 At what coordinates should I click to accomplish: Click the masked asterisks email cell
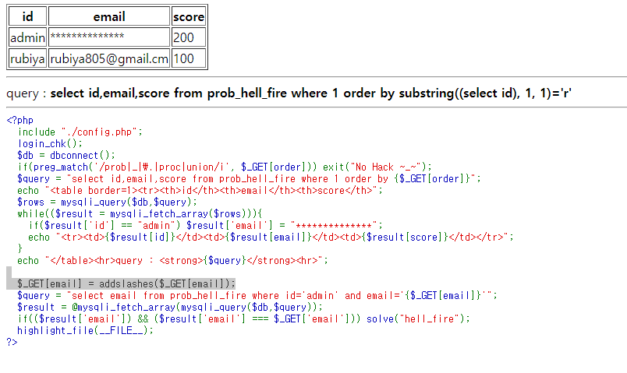pos(109,37)
